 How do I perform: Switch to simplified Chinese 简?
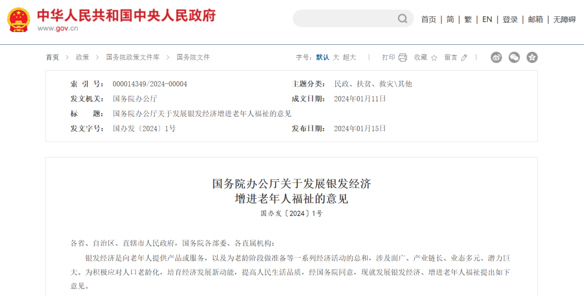(x=450, y=19)
